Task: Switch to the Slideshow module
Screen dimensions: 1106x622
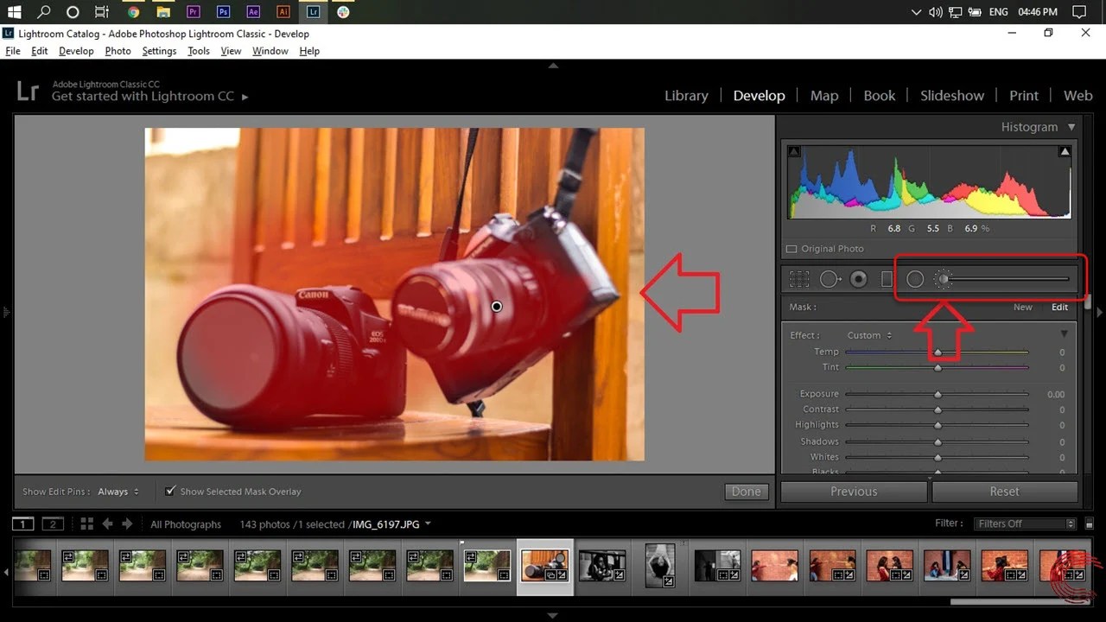Action: tap(951, 96)
